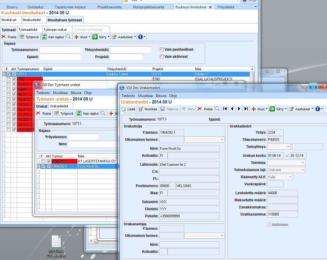Image resolution: width=327 pixels, height=260 pixels.
Task: Click Tyhjennä icon in Työmaan urakat window
Action: pos(56,113)
